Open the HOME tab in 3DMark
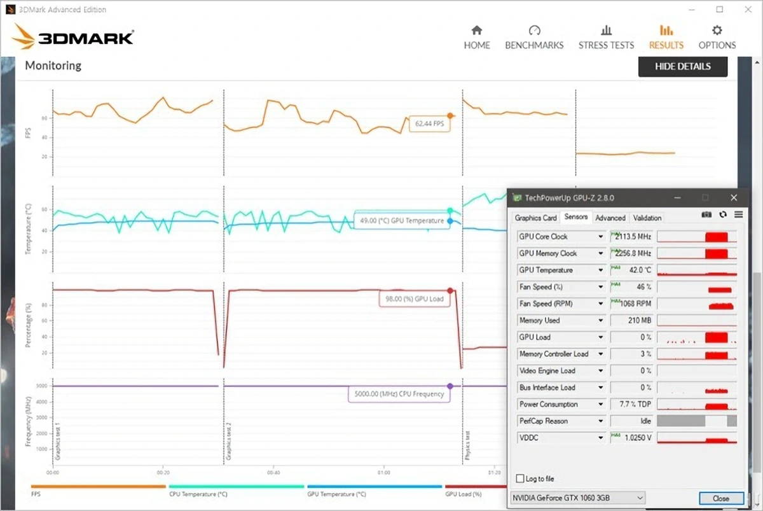This screenshot has width=763, height=511. [477, 38]
